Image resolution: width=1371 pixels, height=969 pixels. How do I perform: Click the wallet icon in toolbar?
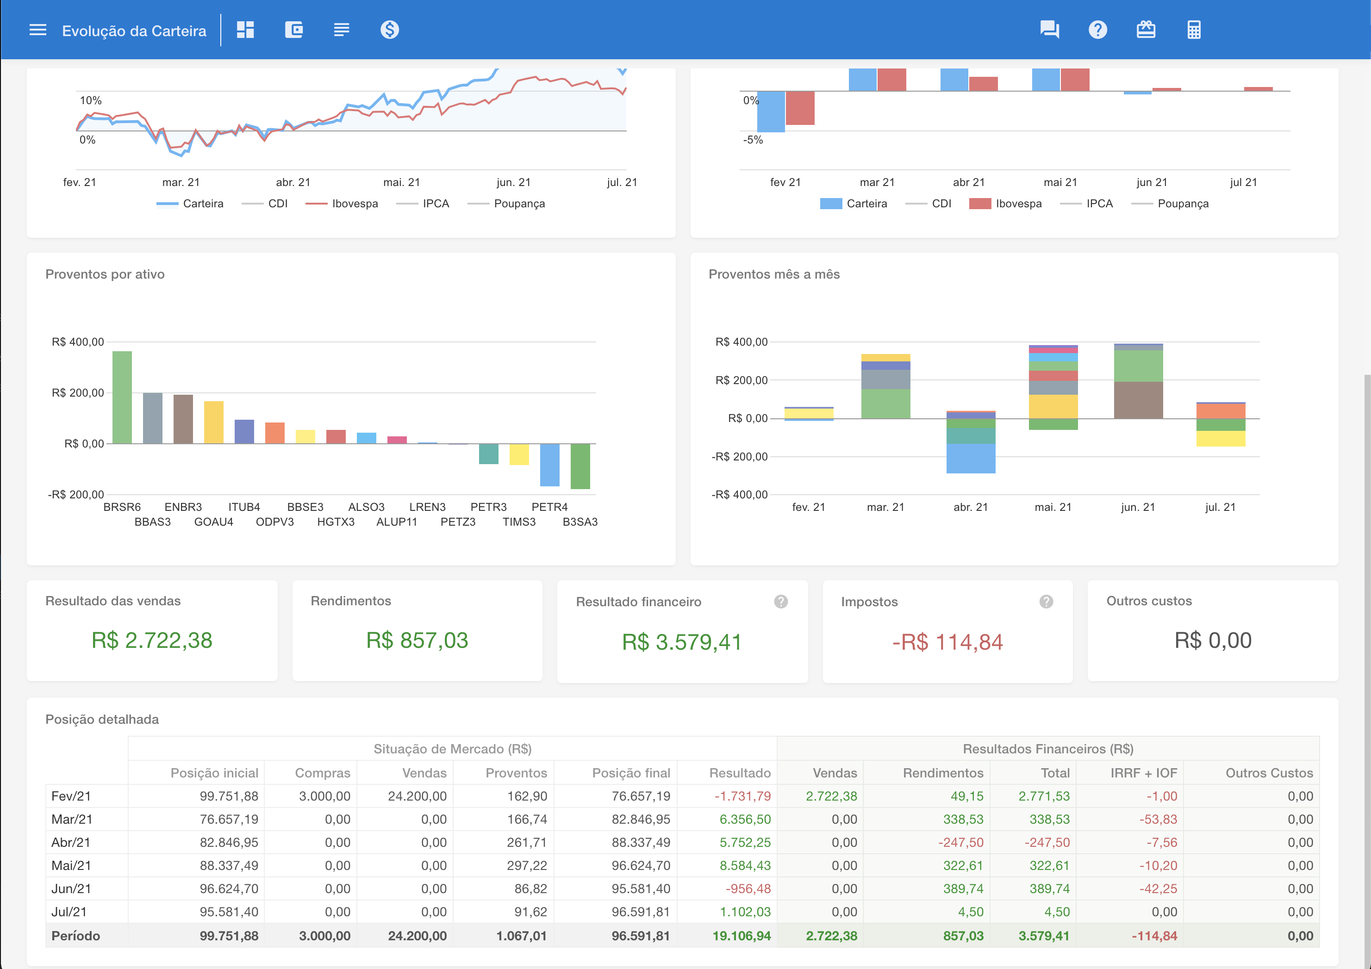294,30
